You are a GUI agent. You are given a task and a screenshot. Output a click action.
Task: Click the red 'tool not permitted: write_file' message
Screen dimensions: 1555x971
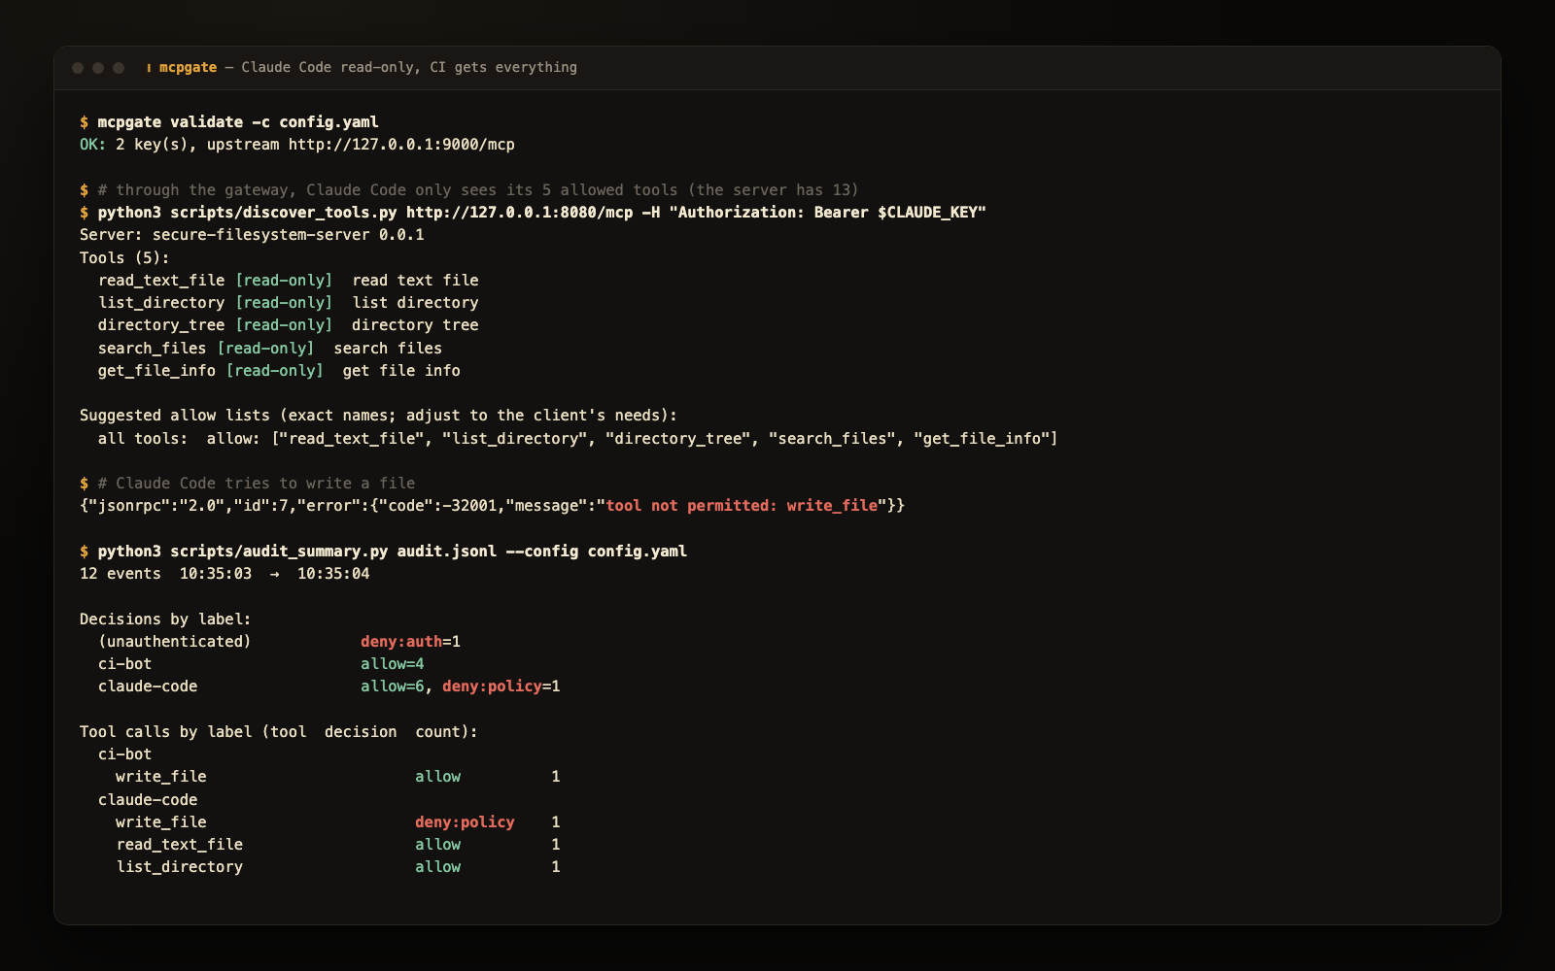[742, 506]
